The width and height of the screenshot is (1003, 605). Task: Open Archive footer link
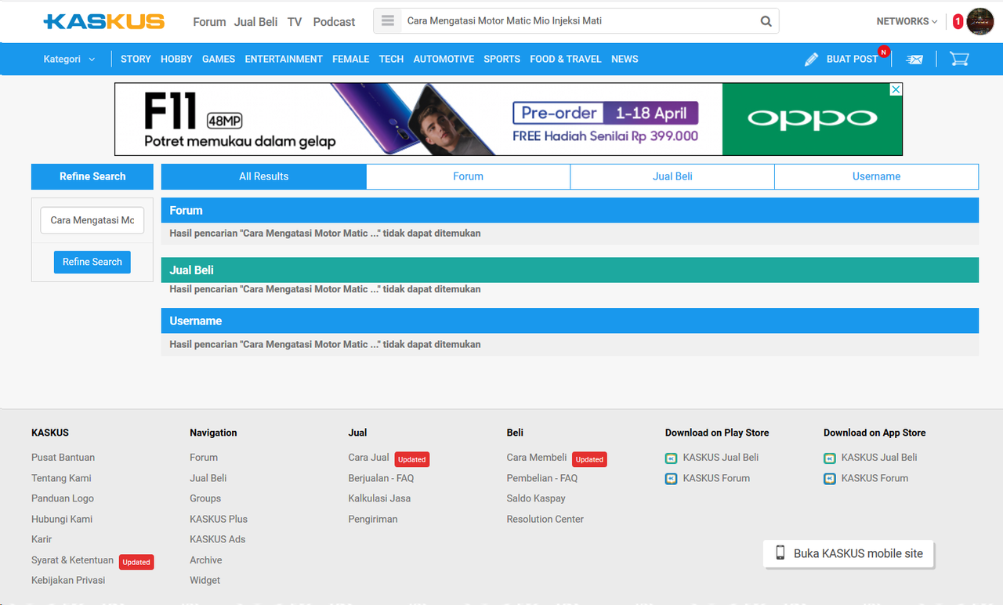click(205, 560)
